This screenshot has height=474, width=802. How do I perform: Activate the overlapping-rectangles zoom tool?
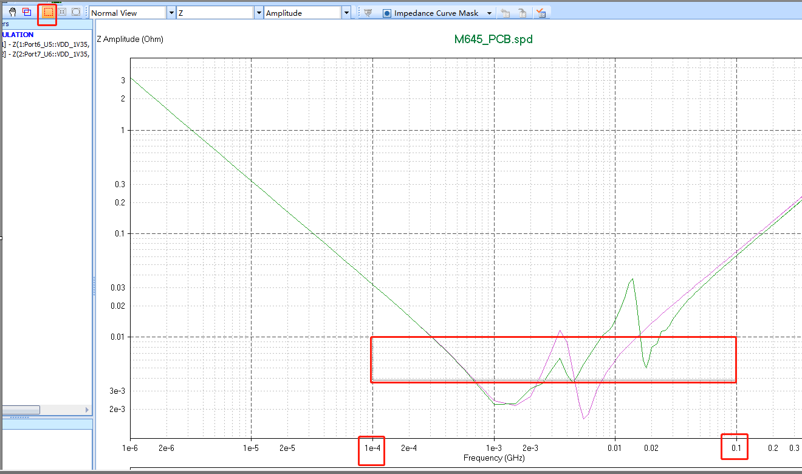tap(27, 12)
